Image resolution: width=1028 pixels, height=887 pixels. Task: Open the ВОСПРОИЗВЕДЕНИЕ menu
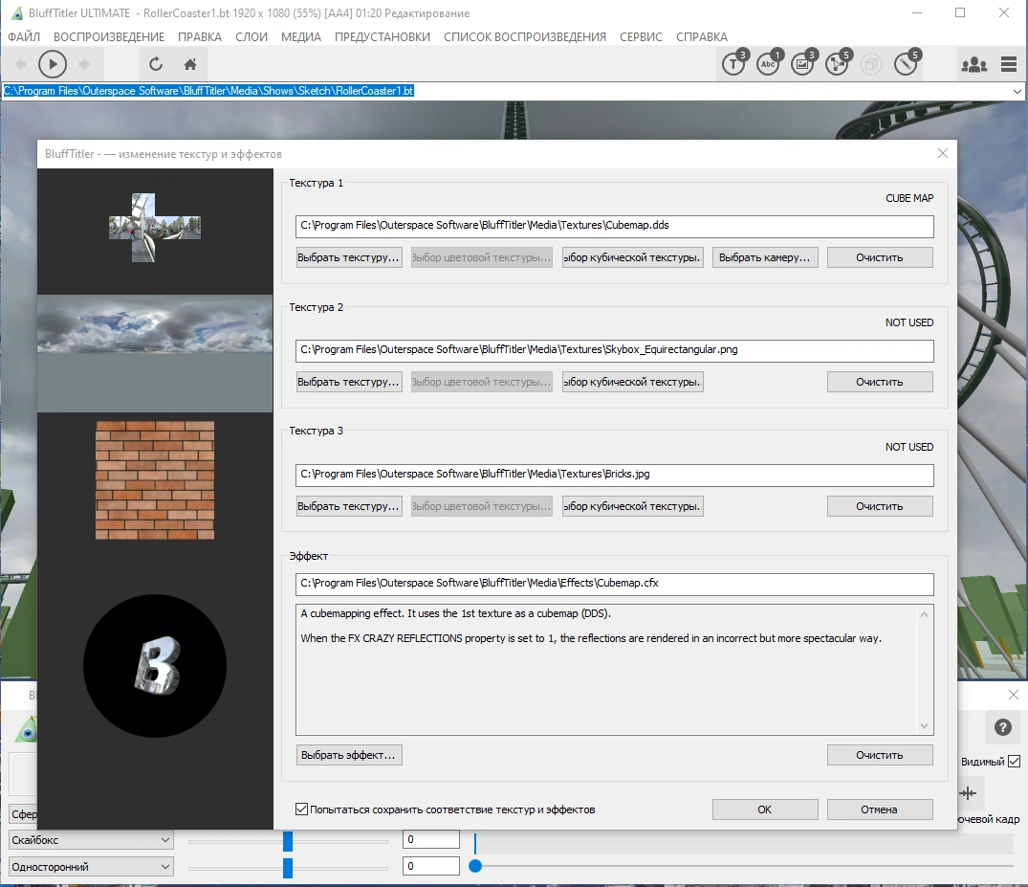click(109, 36)
